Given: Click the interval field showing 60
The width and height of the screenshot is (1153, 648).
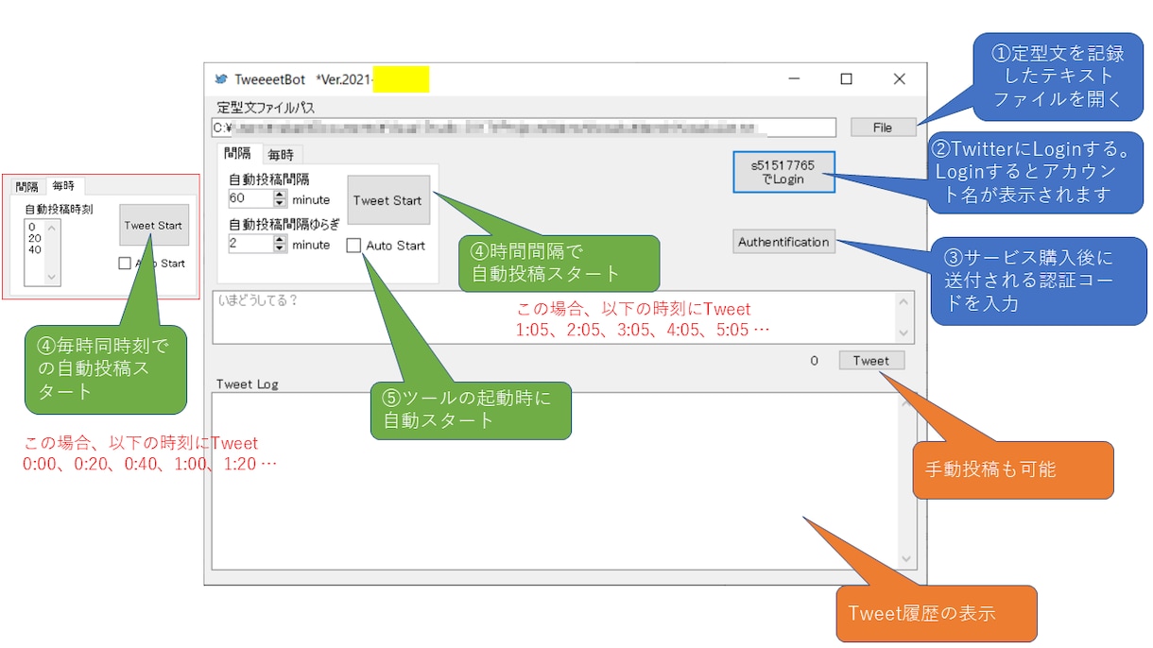Looking at the screenshot, I should 250,199.
